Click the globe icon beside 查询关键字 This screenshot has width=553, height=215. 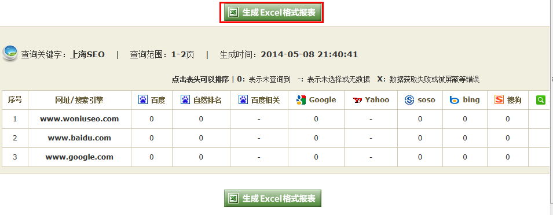(x=10, y=53)
